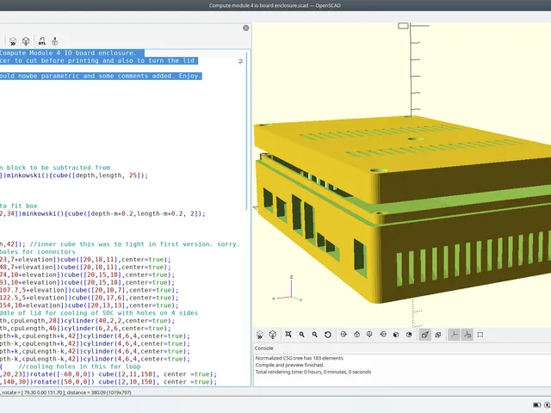Image resolution: width=551 pixels, height=413 pixels.
Task: Toggle Show Axes
Action: [x=454, y=335]
